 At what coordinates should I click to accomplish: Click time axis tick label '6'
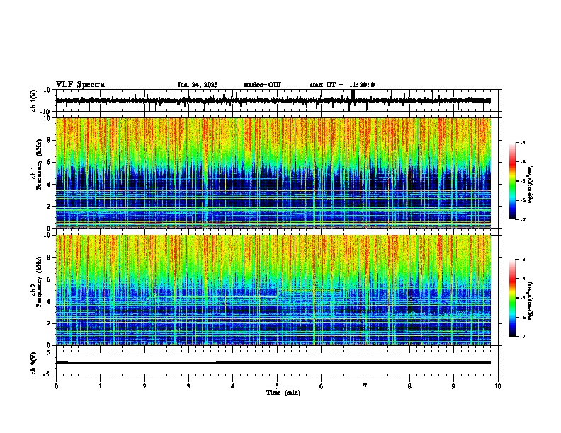[x=322, y=386]
